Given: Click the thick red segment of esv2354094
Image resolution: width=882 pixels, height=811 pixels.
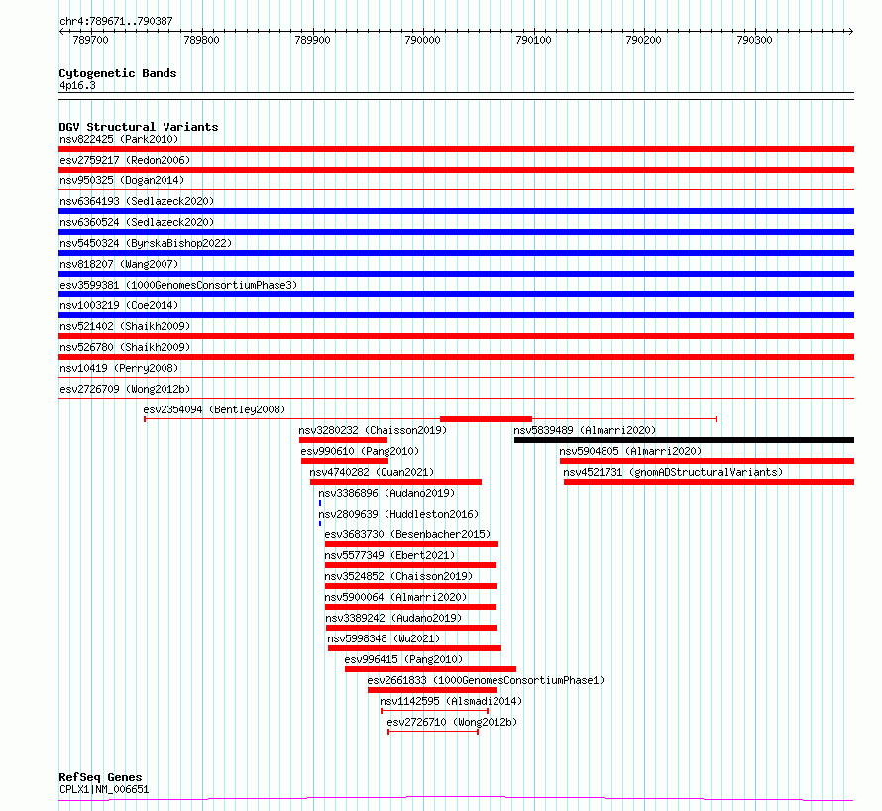Looking at the screenshot, I should pyautogui.click(x=486, y=419).
